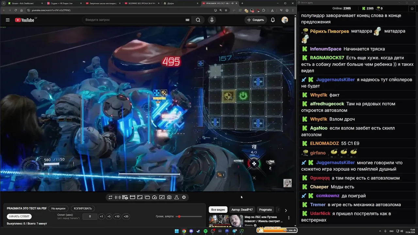This screenshot has width=418, height=235.
Task: Click the zoom magnifier icon in address bar
Action: click(x=221, y=10)
